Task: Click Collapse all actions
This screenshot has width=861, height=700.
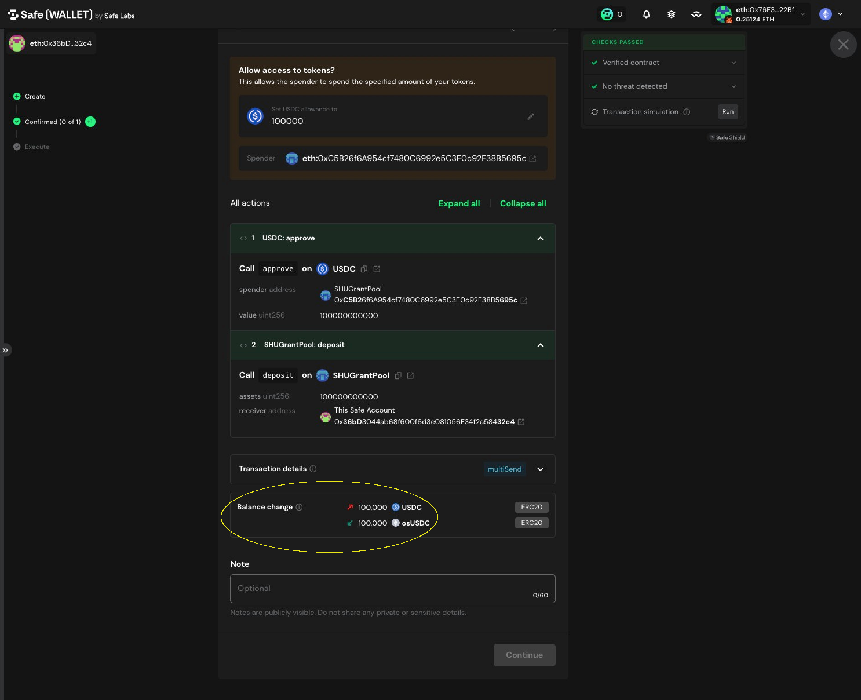Action: (x=523, y=203)
